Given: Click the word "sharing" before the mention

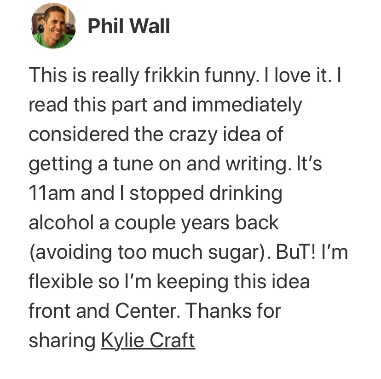Looking at the screenshot, I should click(62, 341).
